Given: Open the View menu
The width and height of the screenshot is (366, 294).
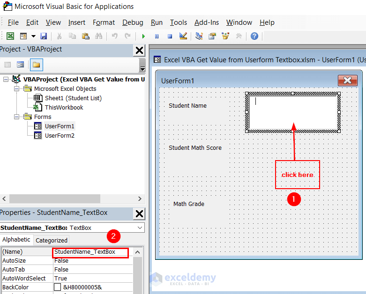Looking at the screenshot, I should [53, 22].
